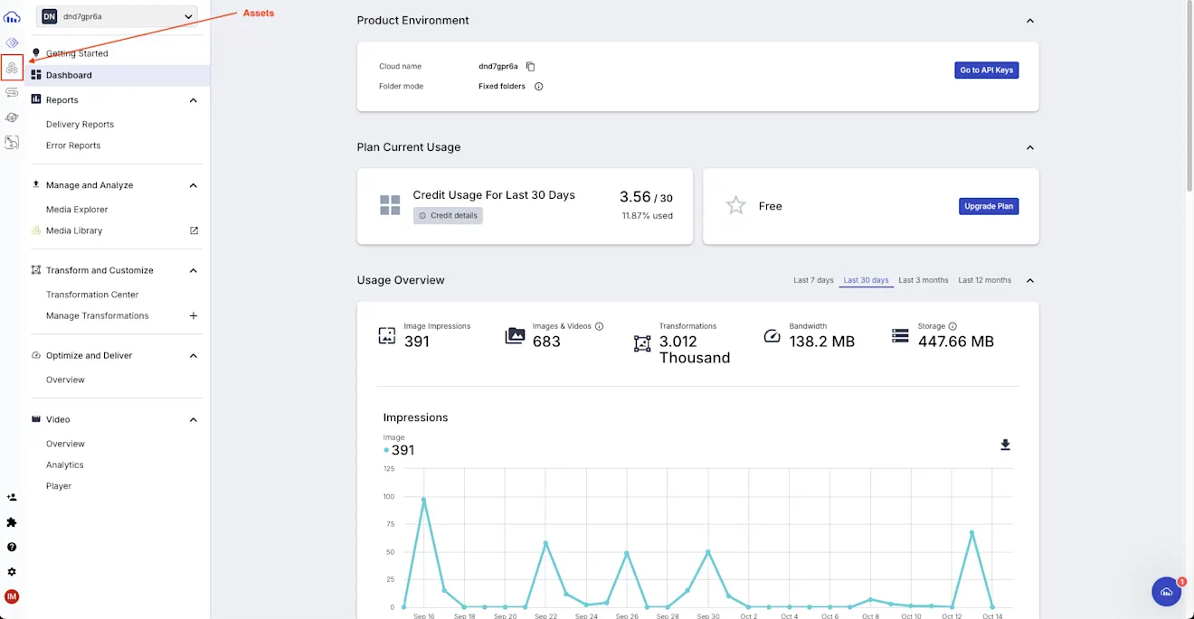Viewport: 1194px width, 619px height.
Task: Click the 138.2 MB bandwidth value
Action: 822,342
